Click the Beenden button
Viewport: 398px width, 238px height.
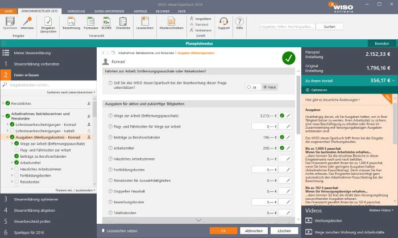(x=382, y=43)
